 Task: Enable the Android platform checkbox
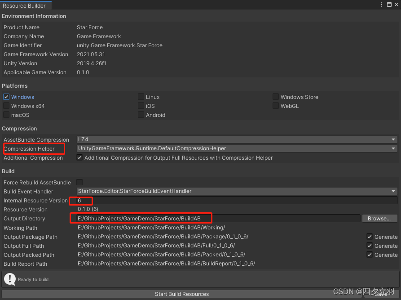click(x=141, y=115)
